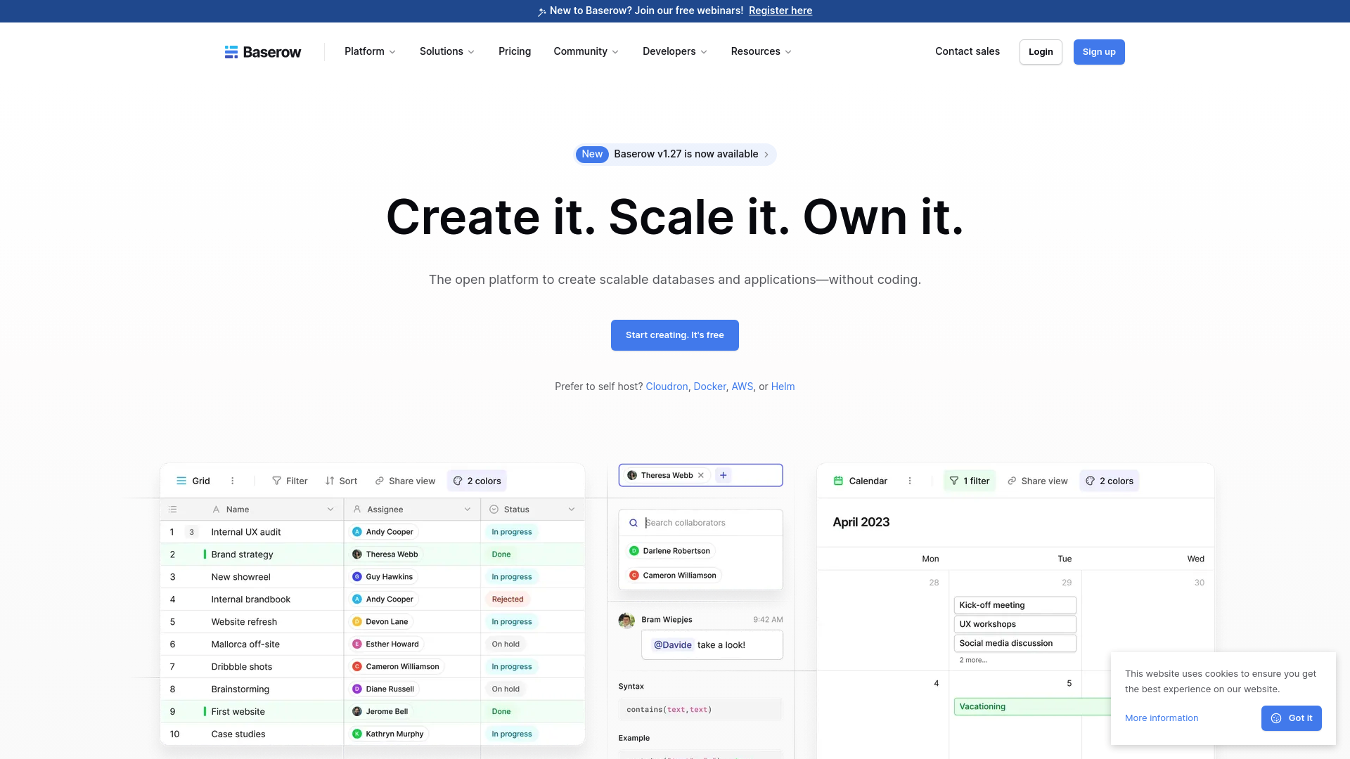
Task: Click the palette icon beside Calendar 2 colors
Action: click(x=1091, y=481)
